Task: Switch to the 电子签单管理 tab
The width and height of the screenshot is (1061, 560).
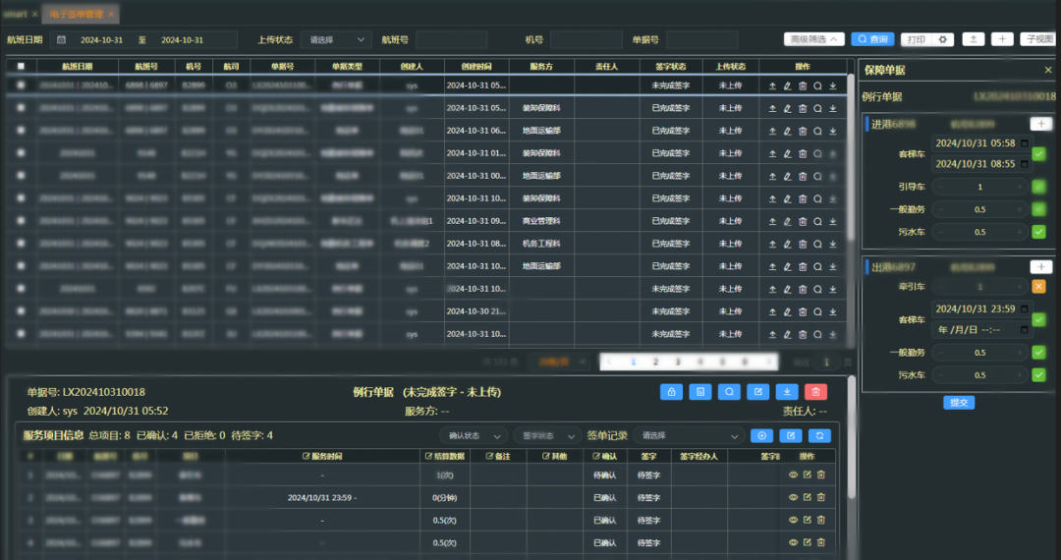Action: coord(80,13)
